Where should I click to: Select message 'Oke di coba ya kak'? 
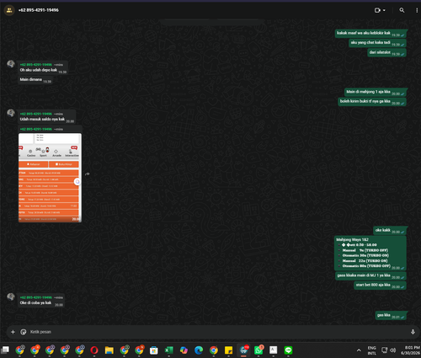click(41, 301)
